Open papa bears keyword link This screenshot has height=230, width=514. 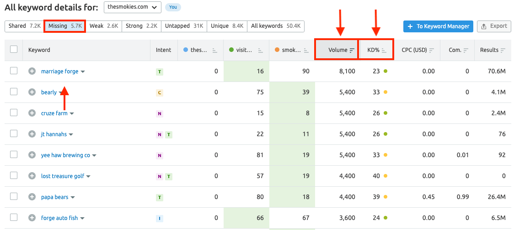pyautogui.click(x=55, y=197)
